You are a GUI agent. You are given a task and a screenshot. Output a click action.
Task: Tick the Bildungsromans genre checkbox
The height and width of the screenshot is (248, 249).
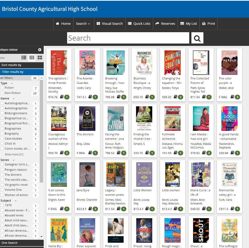click(2, 113)
